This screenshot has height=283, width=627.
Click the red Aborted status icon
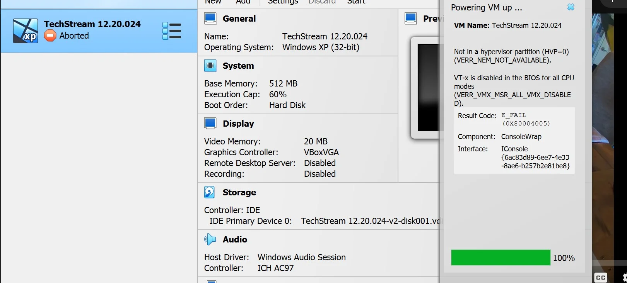[x=50, y=36]
